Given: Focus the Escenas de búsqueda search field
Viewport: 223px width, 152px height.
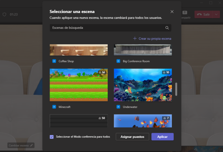Looking at the screenshot, I should pyautogui.click(x=110, y=28).
